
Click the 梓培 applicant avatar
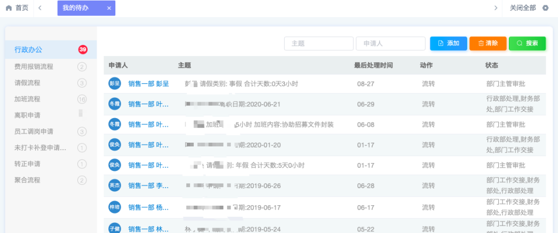point(114,206)
